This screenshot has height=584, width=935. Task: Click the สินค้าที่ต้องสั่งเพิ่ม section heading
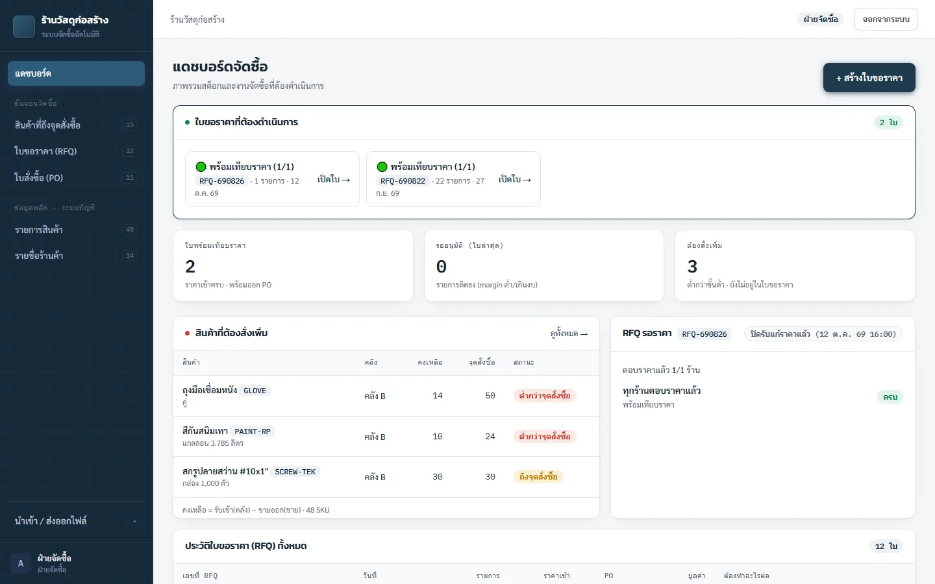(x=232, y=334)
